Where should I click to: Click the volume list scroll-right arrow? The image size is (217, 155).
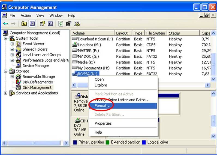tap(207, 85)
